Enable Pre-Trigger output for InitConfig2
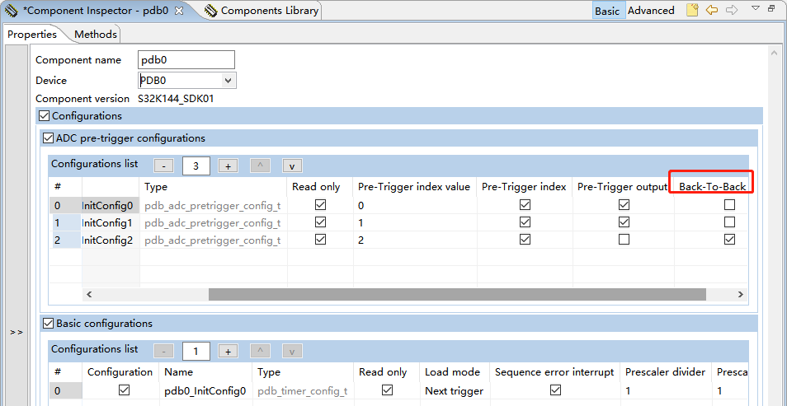This screenshot has width=787, height=406. [624, 240]
